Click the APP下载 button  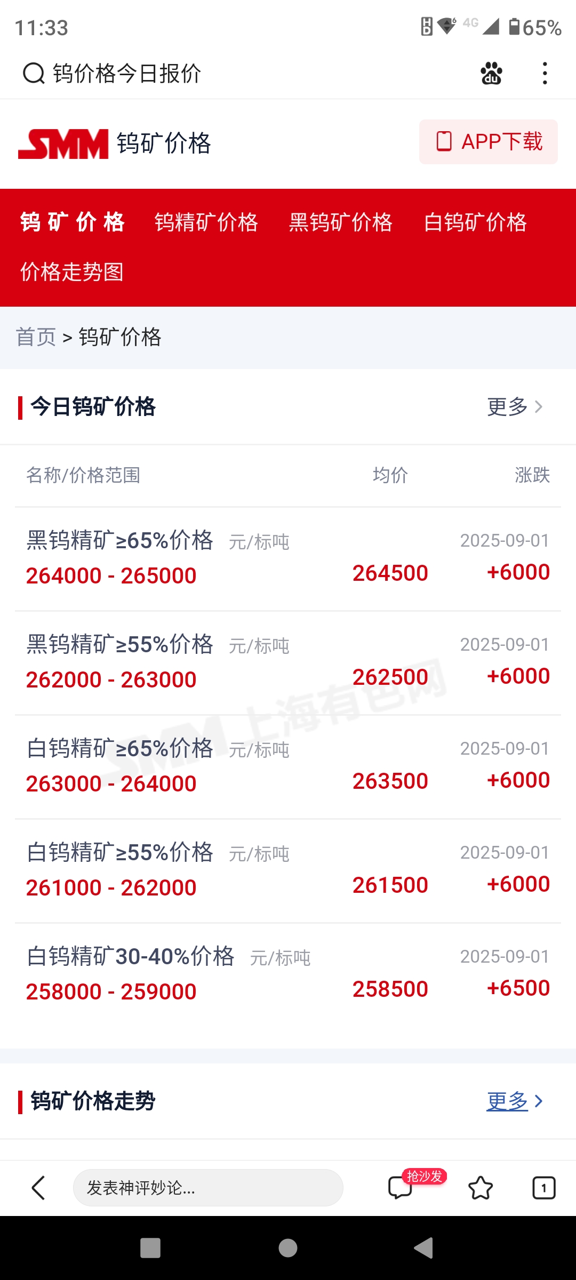(489, 142)
